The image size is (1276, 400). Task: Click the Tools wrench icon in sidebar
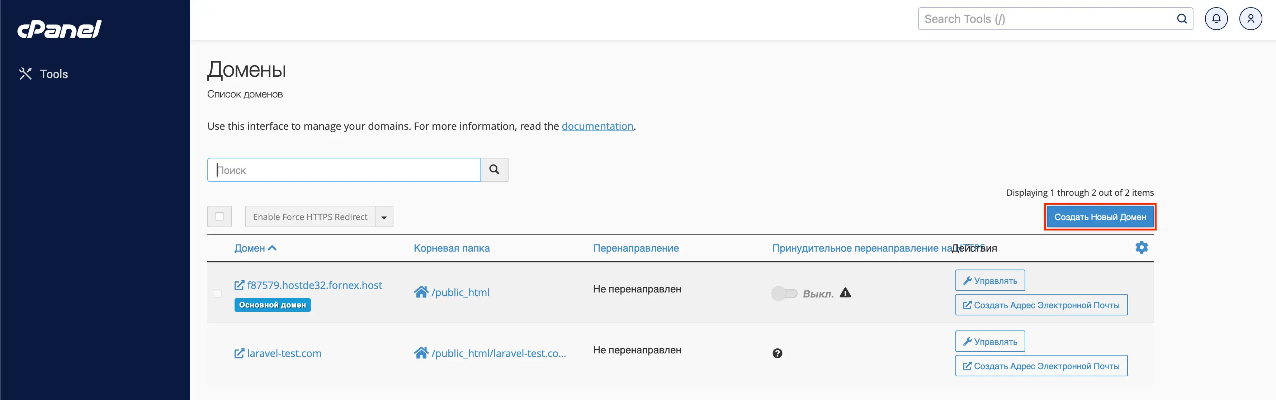pyautogui.click(x=25, y=74)
